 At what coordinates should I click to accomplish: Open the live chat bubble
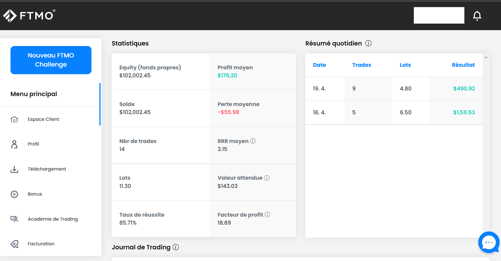coord(489,242)
